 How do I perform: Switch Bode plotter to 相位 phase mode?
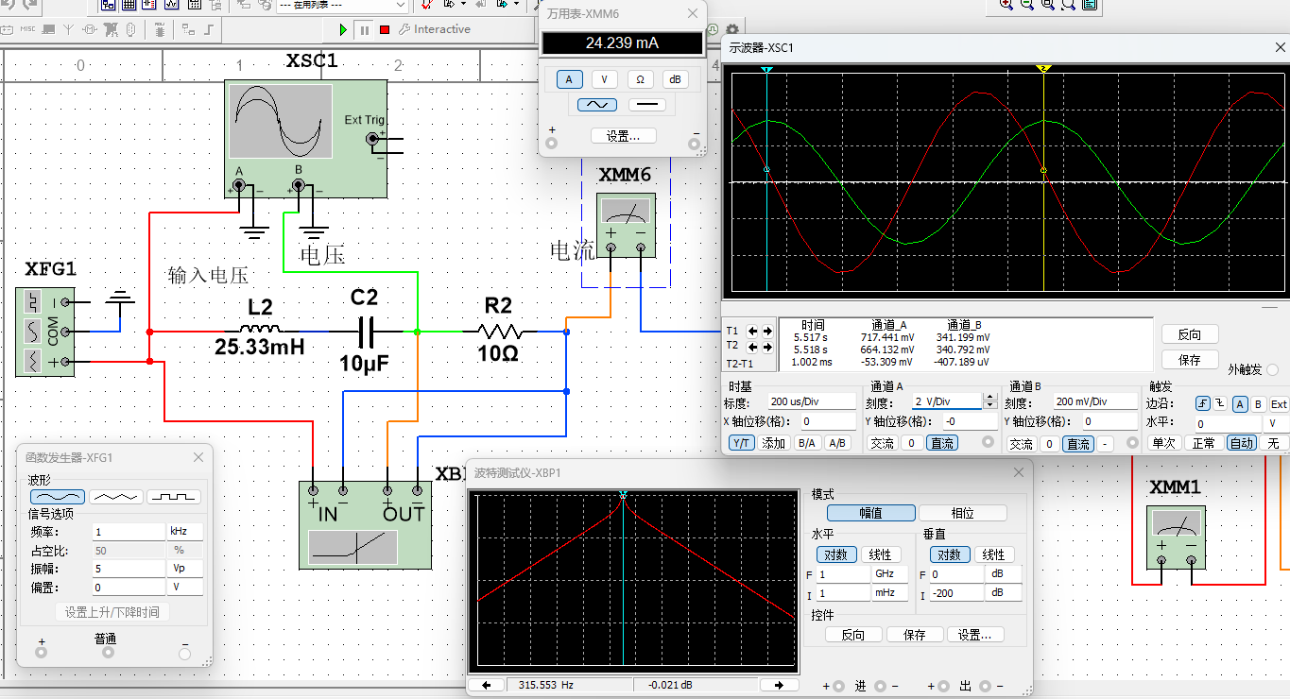pos(963,513)
